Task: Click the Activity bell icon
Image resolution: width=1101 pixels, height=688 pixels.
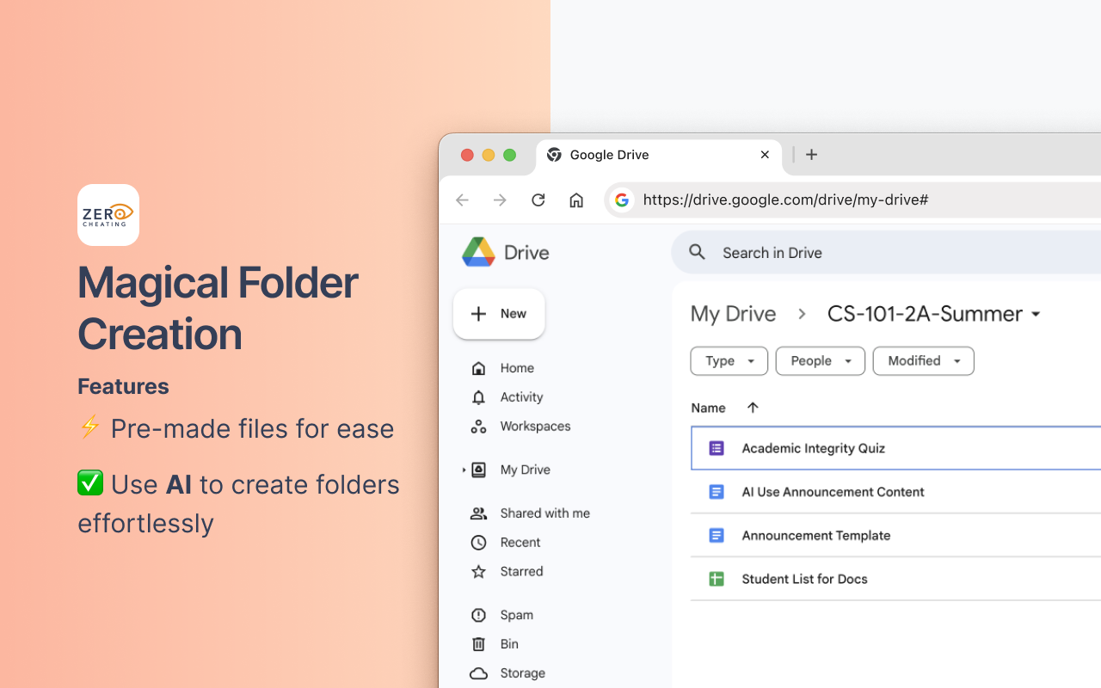Action: (479, 397)
